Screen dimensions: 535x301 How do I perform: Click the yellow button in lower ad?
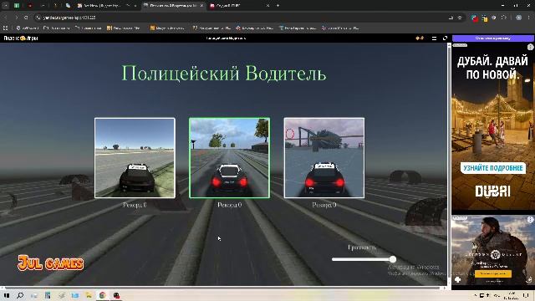[492, 273]
